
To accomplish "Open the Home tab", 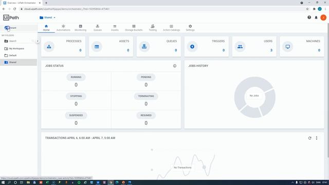I will (x=46, y=28).
